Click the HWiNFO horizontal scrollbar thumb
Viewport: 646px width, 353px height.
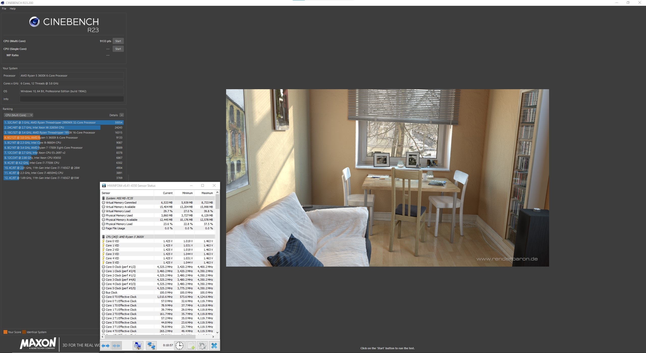150,337
